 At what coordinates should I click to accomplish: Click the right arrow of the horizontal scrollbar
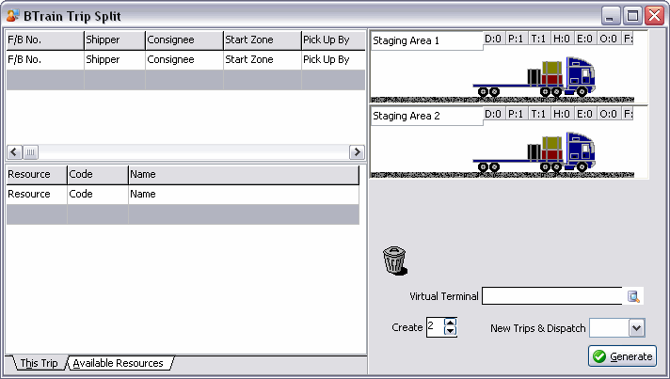[x=357, y=152]
